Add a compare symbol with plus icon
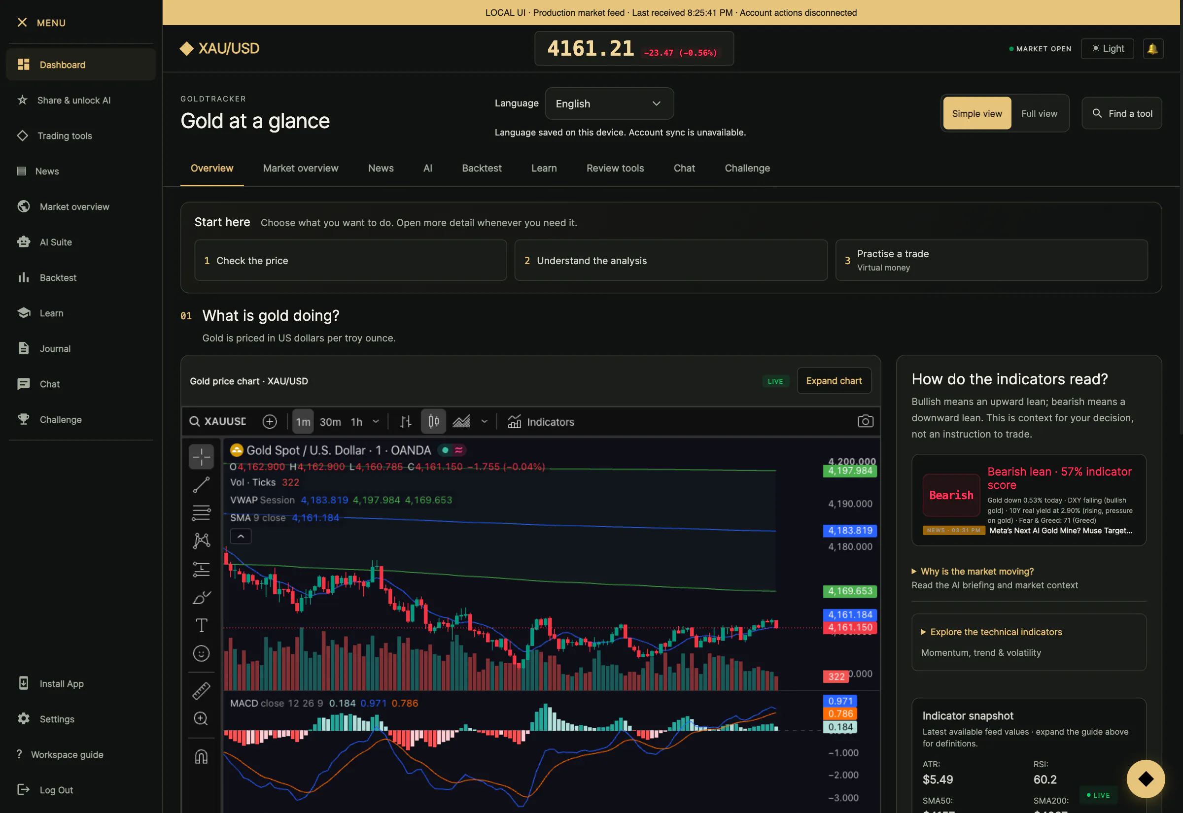 pyautogui.click(x=270, y=421)
